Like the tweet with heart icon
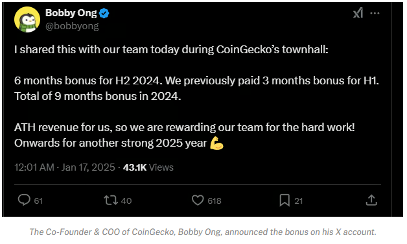The width and height of the screenshot is (407, 244). click(198, 201)
